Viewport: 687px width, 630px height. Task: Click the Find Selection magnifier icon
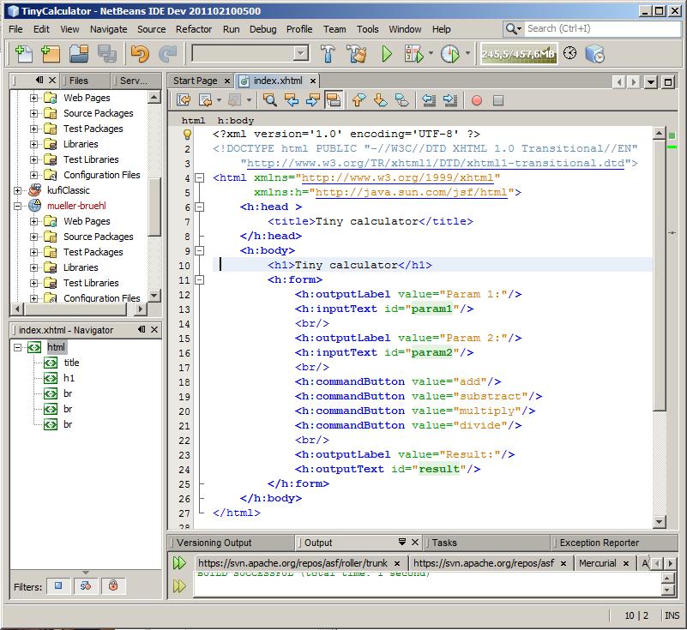[x=269, y=100]
